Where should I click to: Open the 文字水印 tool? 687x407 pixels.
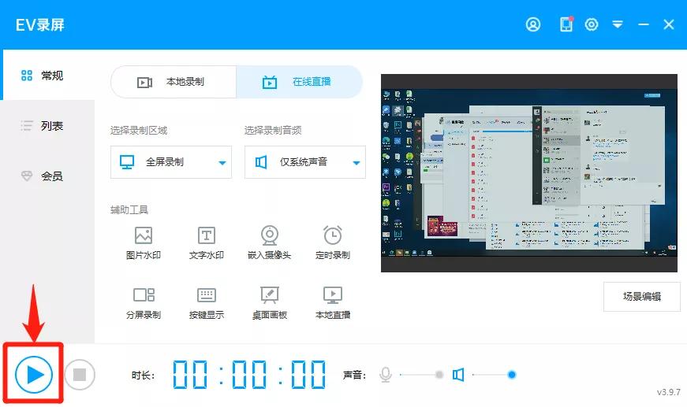(207, 243)
